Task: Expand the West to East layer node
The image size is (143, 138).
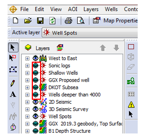Action: tap(27, 59)
